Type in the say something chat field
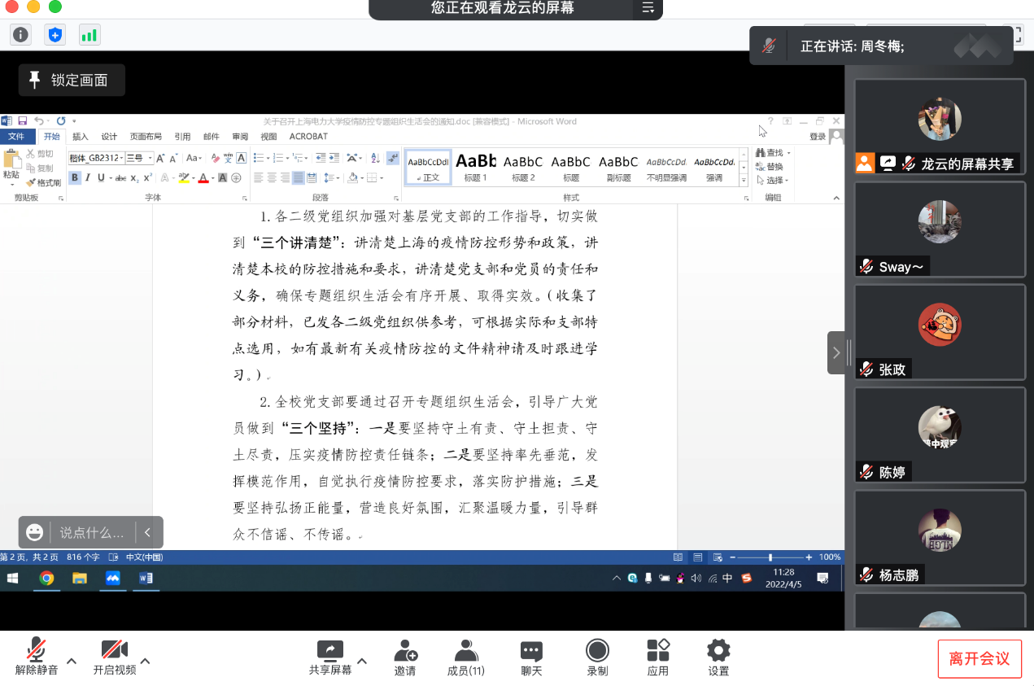 coord(91,533)
